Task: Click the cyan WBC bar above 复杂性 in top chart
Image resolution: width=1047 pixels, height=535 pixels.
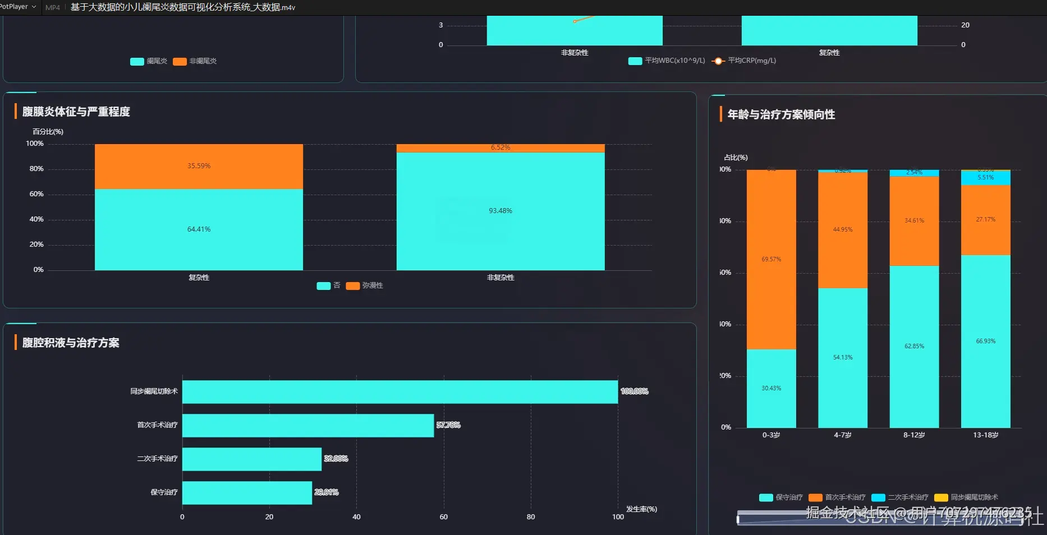Action: 829,30
